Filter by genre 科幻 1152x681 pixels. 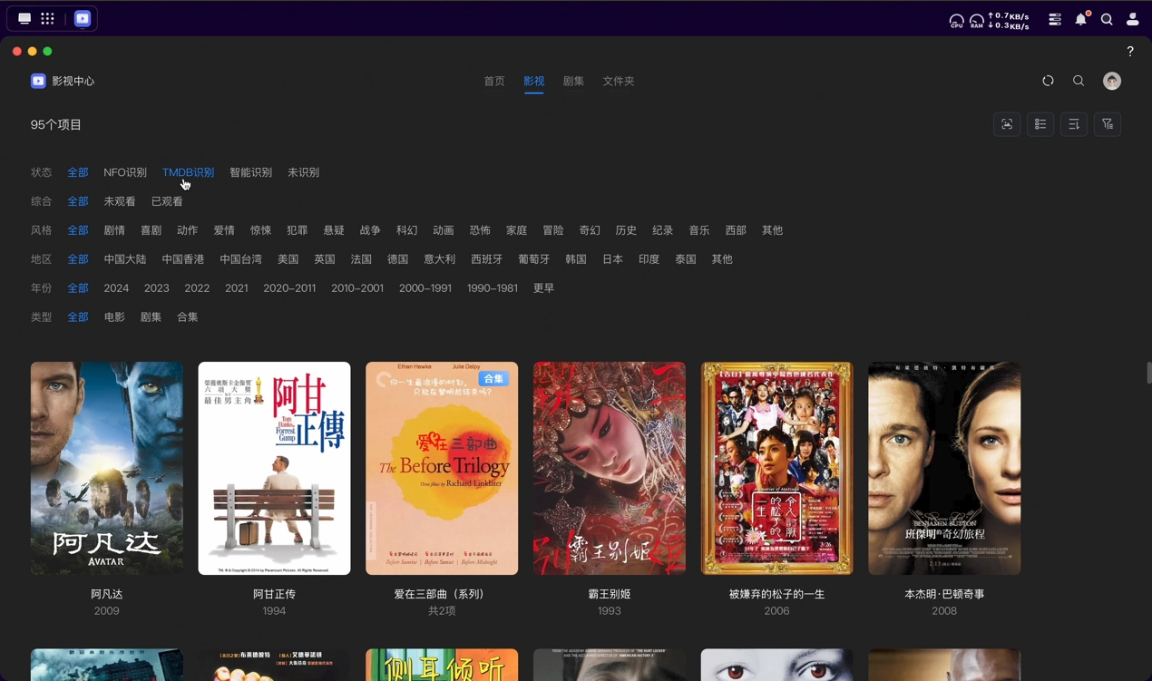[406, 230]
